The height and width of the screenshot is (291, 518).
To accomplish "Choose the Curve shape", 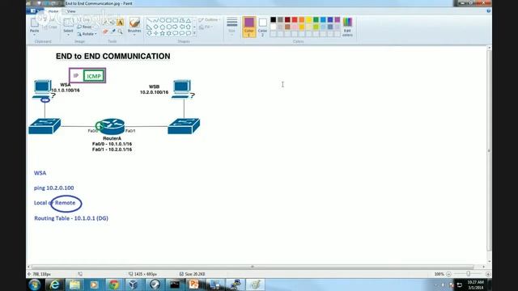I will pyautogui.click(x=156, y=20).
